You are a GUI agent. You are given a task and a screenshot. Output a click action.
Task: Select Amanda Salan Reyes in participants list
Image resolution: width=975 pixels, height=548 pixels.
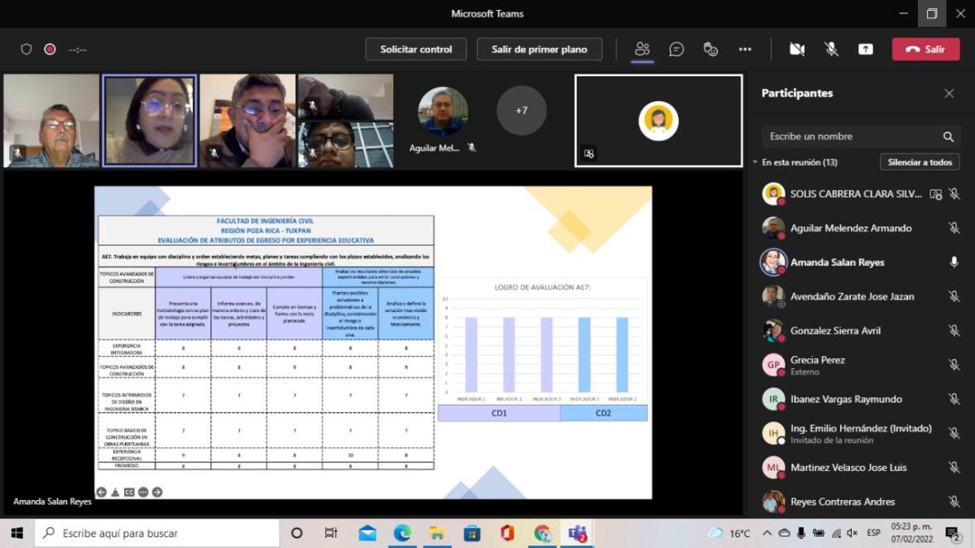pos(837,262)
